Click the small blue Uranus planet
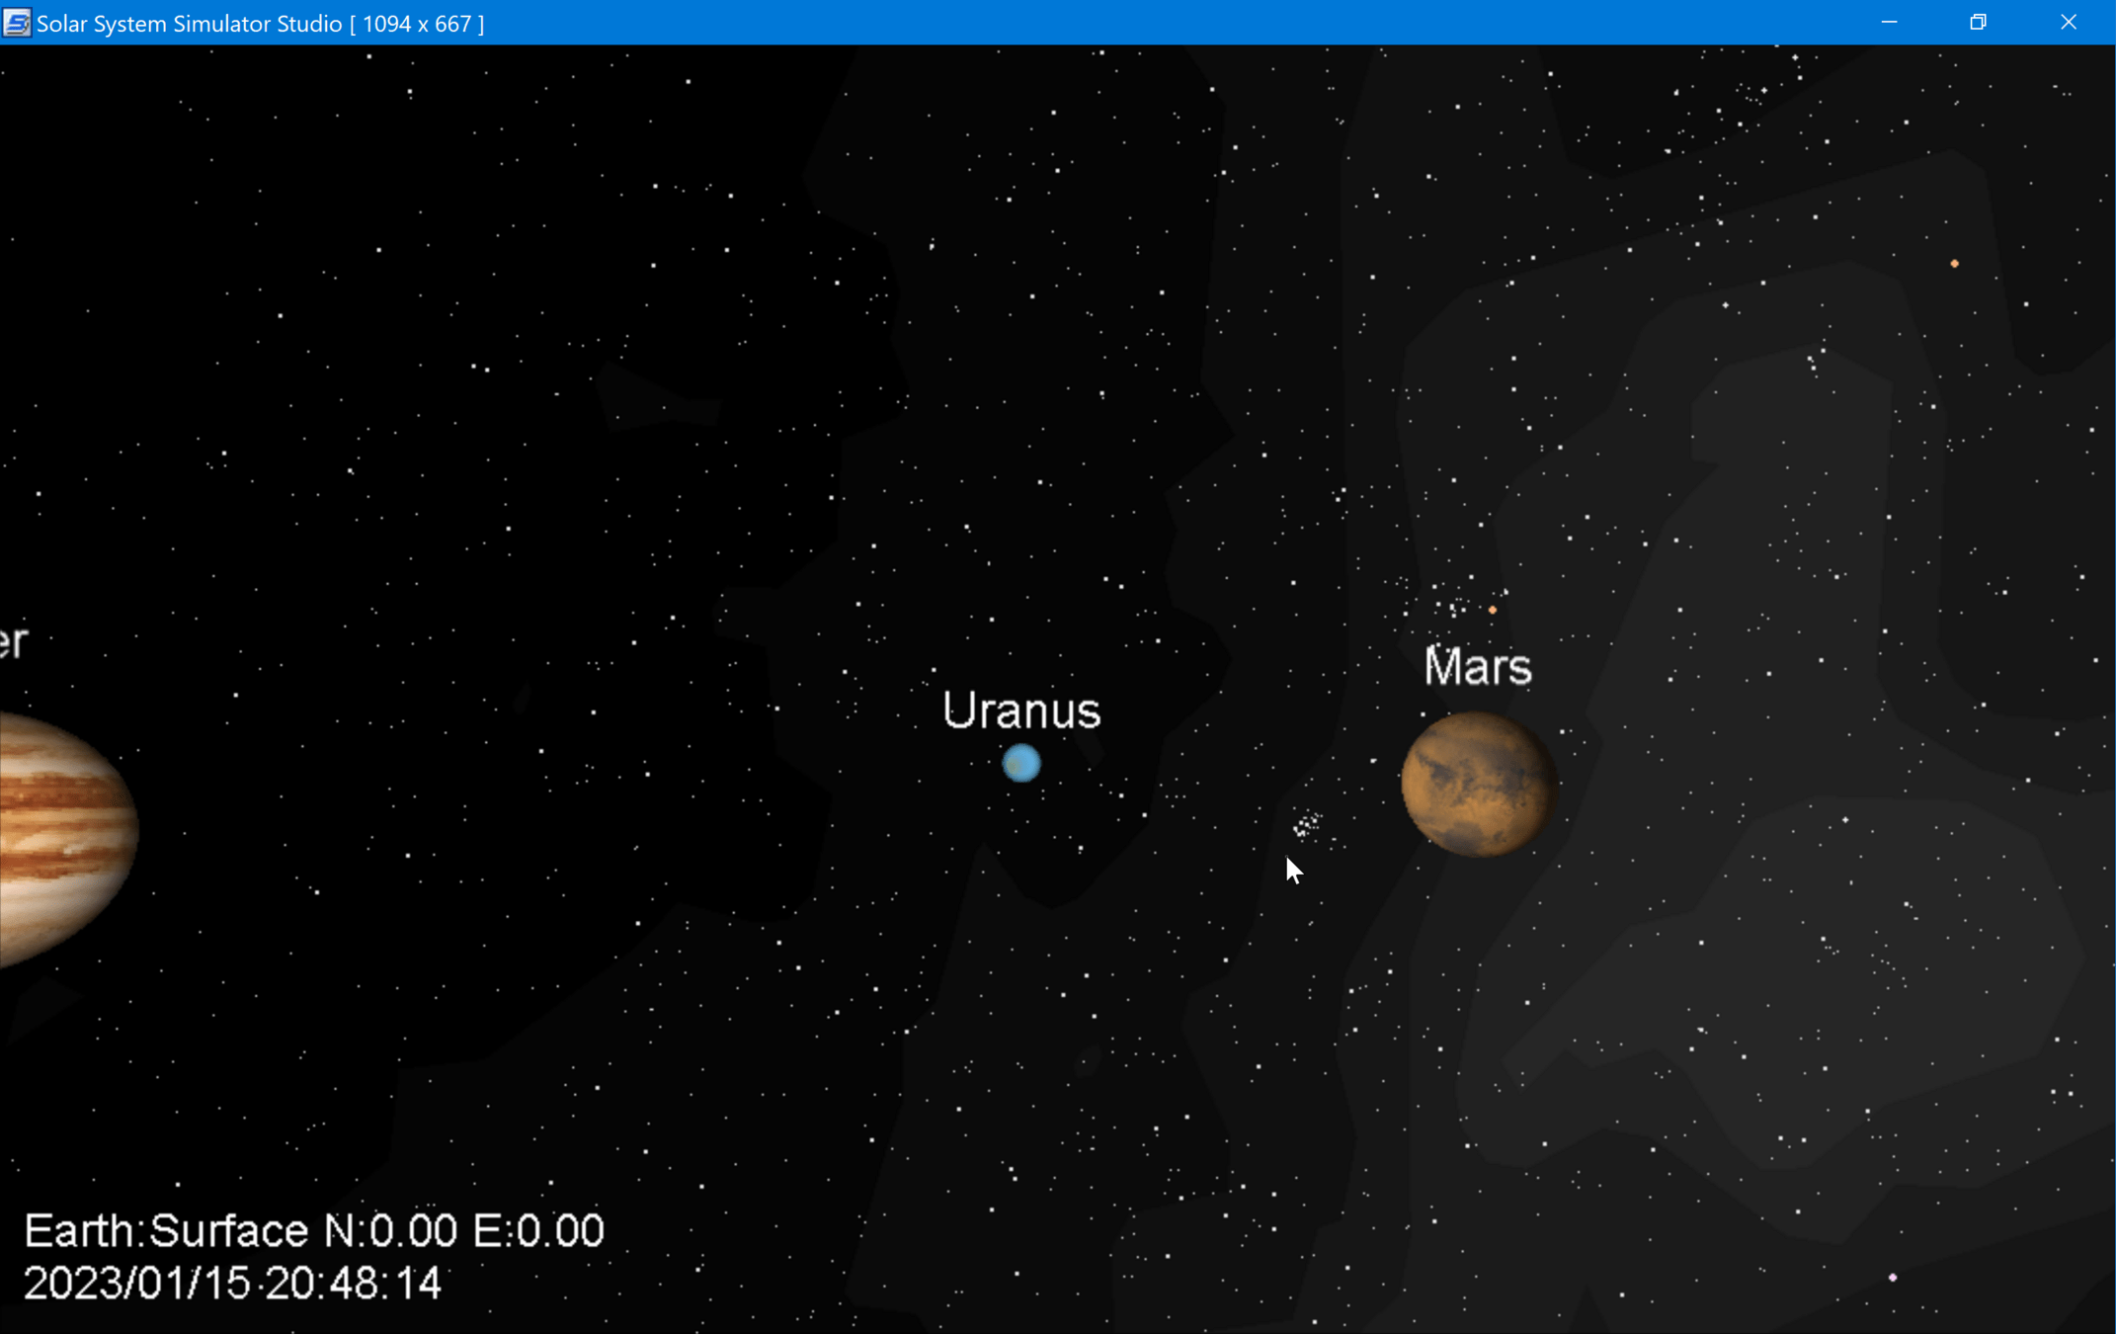This screenshot has width=2116, height=1334. point(1021,763)
